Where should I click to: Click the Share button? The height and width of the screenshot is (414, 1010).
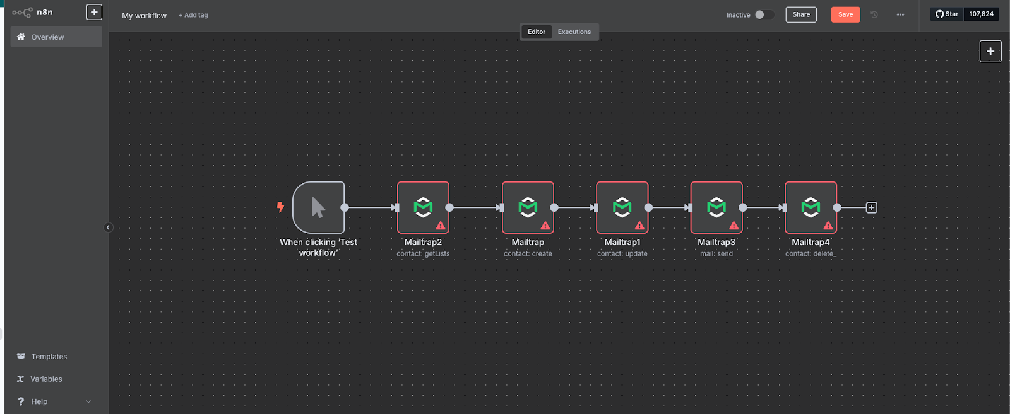(x=800, y=14)
